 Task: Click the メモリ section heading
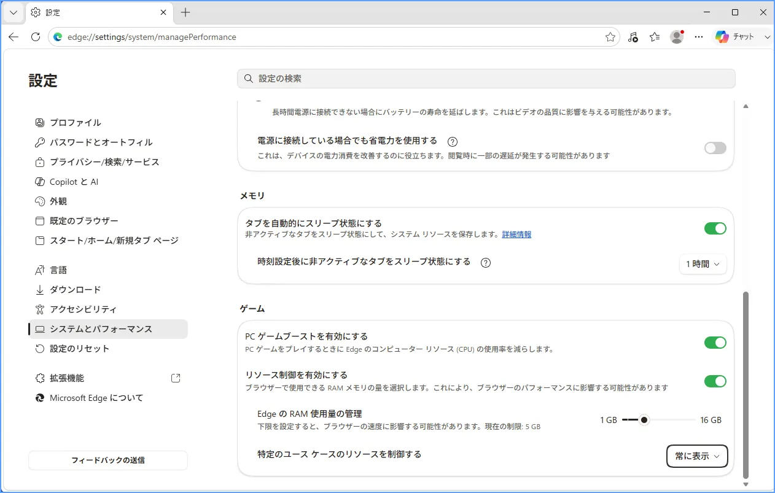252,196
